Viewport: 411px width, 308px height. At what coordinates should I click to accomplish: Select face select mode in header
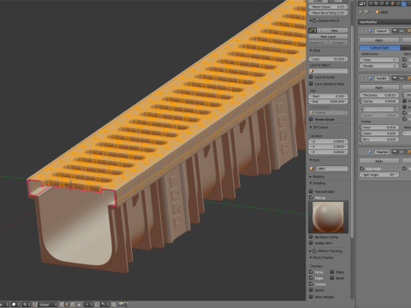click(x=73, y=305)
